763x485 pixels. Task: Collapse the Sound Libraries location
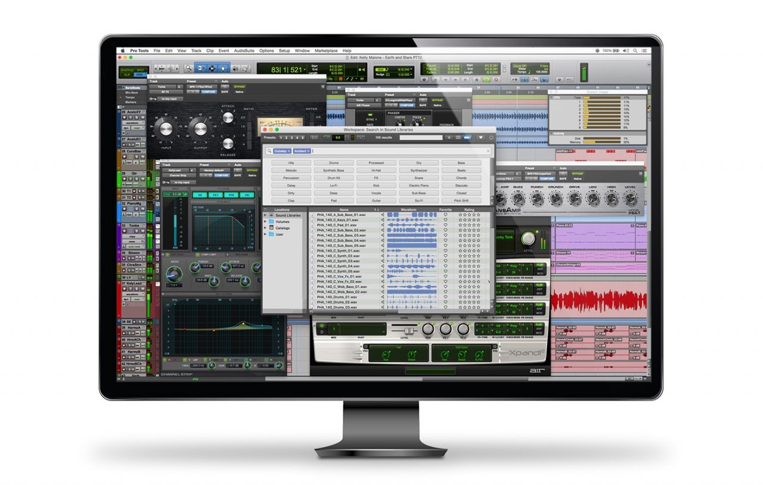pyautogui.click(x=265, y=215)
